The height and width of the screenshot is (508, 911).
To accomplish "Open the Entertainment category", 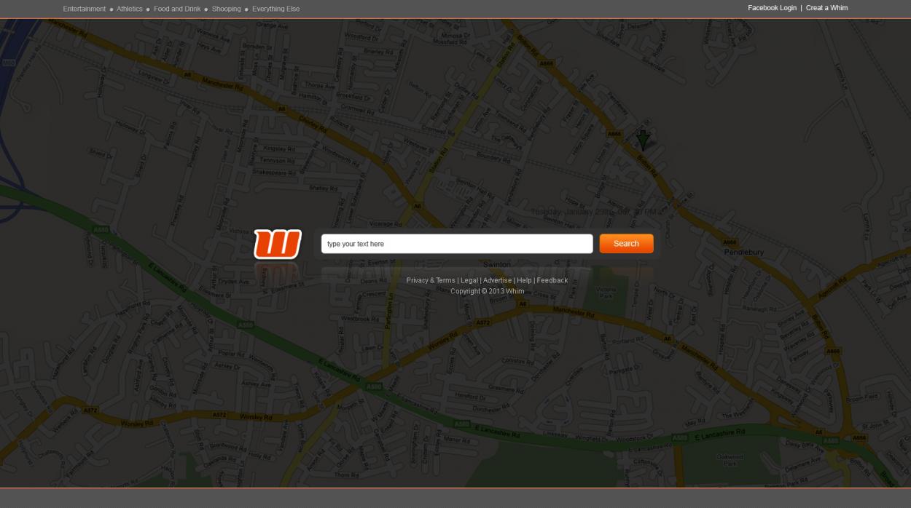I will (84, 9).
